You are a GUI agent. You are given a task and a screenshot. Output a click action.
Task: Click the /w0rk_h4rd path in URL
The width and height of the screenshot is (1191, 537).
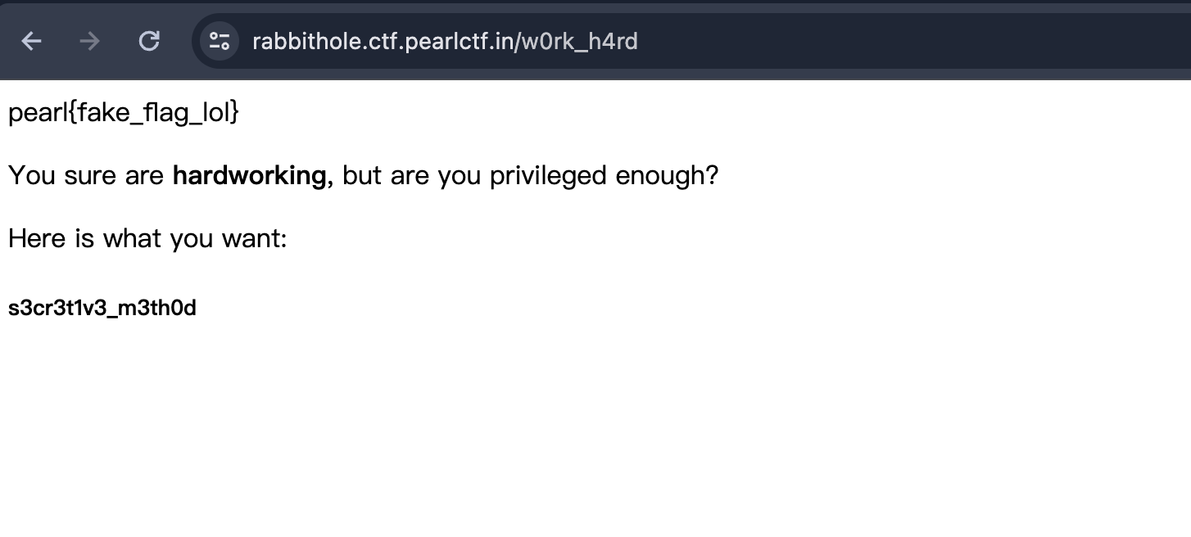pyautogui.click(x=576, y=41)
